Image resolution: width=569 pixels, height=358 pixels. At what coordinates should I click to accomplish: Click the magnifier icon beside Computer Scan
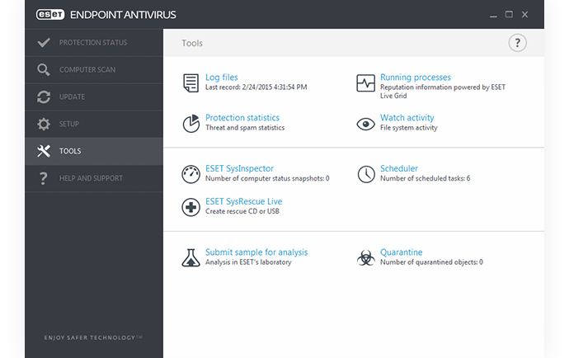(x=44, y=70)
